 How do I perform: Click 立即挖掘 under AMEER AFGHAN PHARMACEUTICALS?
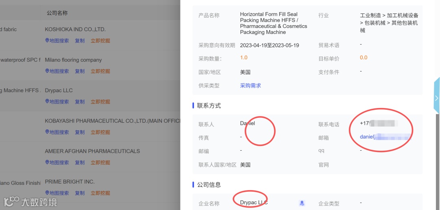tap(100, 162)
